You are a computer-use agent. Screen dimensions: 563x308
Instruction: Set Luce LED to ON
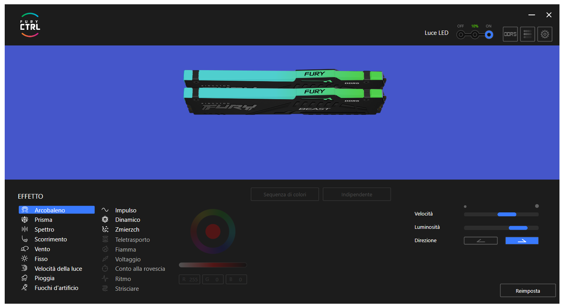(x=489, y=35)
